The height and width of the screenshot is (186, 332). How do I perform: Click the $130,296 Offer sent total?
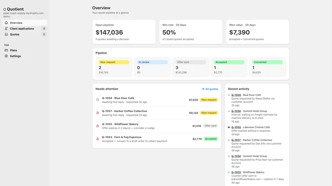(181, 73)
